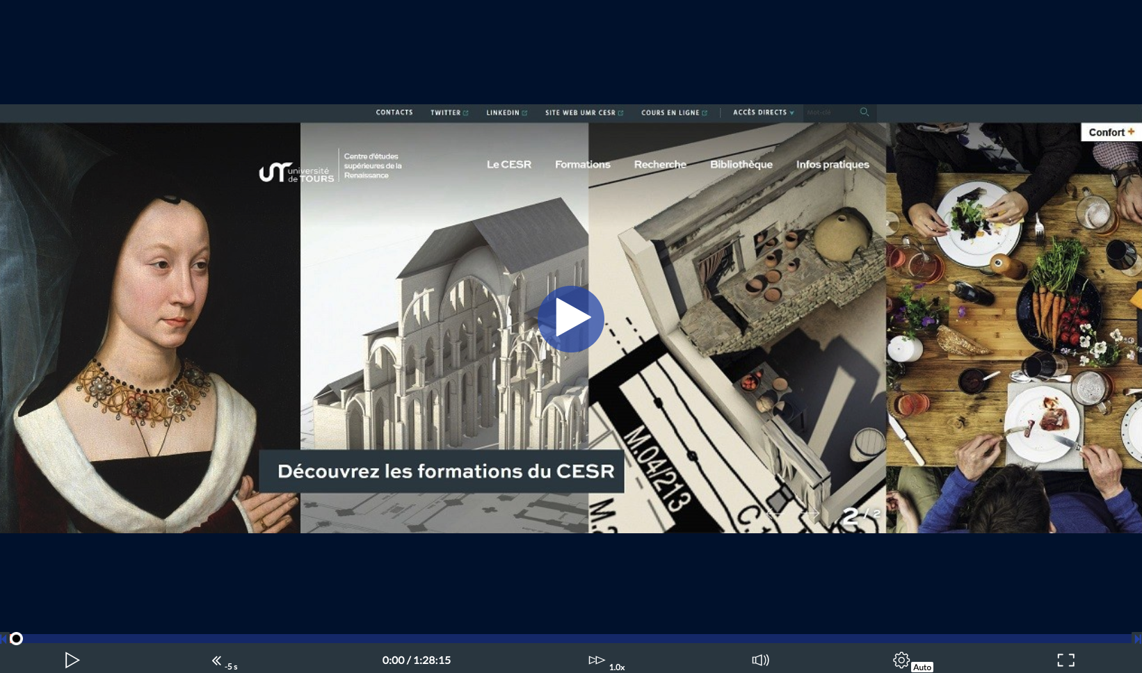Click the right arrow marker at the progress bar end
Image resolution: width=1142 pixels, height=673 pixels.
pyautogui.click(x=1137, y=638)
